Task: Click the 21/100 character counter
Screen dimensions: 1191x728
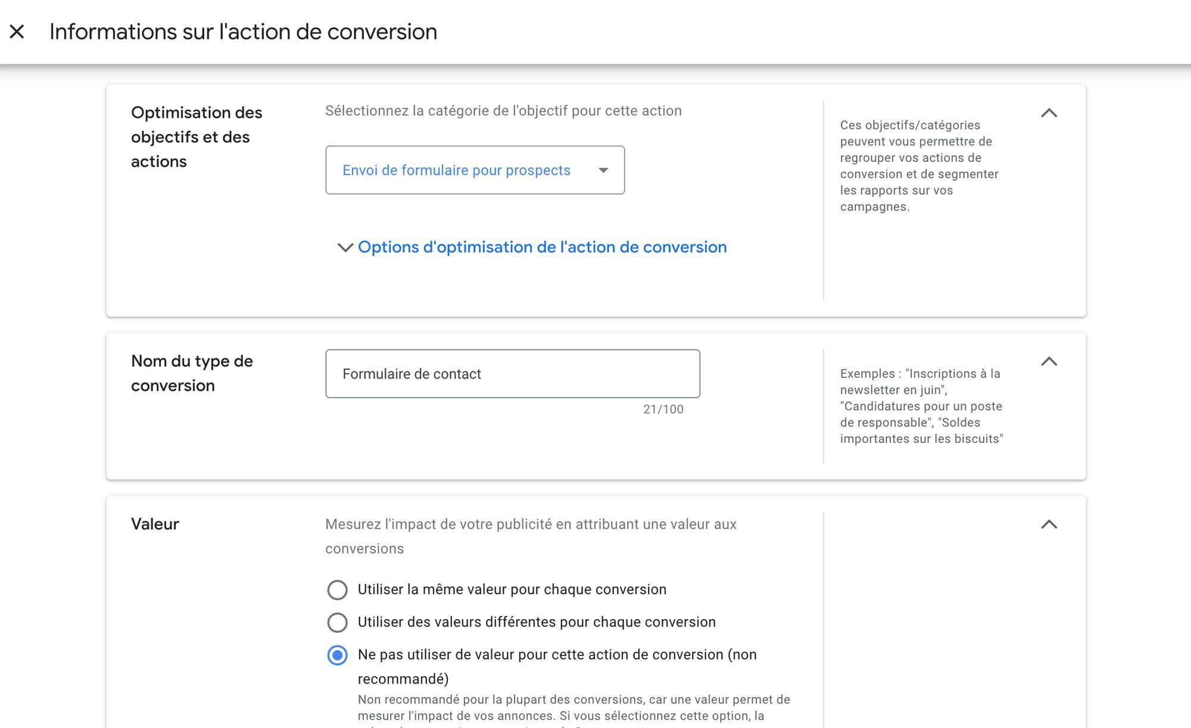Action: pos(663,410)
